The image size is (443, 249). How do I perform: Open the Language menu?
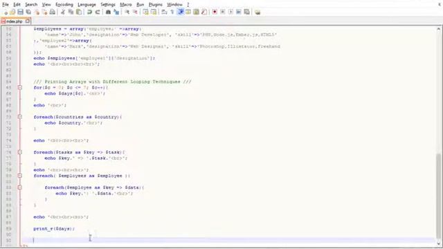(87, 5)
